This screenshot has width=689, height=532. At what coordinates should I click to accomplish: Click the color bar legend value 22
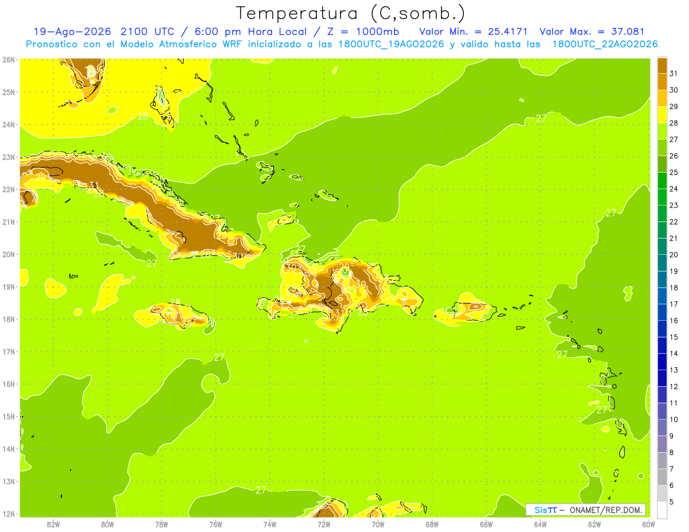pos(674,222)
